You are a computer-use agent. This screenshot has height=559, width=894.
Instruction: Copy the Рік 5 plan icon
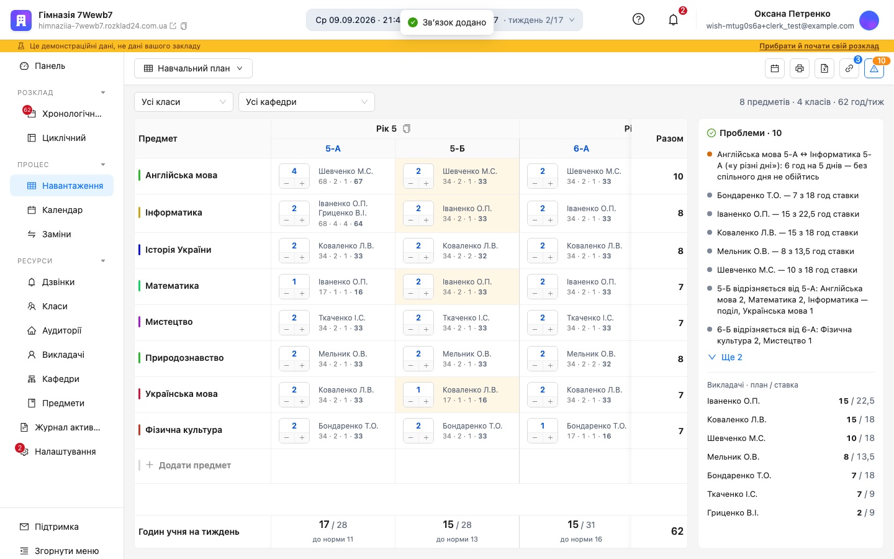pos(407,129)
